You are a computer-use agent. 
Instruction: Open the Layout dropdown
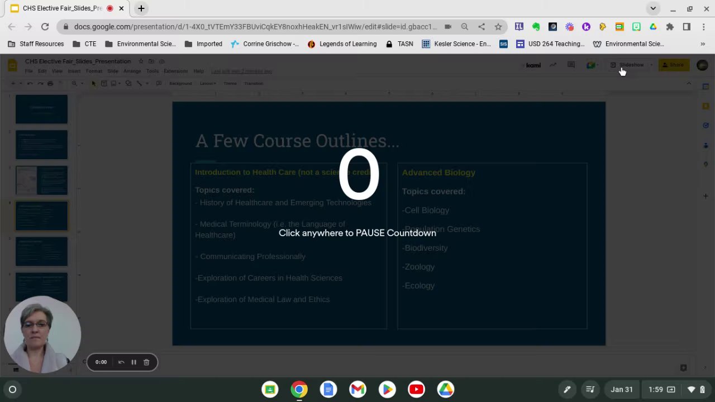pyautogui.click(x=207, y=83)
